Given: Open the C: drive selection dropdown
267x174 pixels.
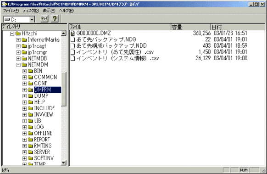Looking at the screenshot, I should click(x=32, y=20).
